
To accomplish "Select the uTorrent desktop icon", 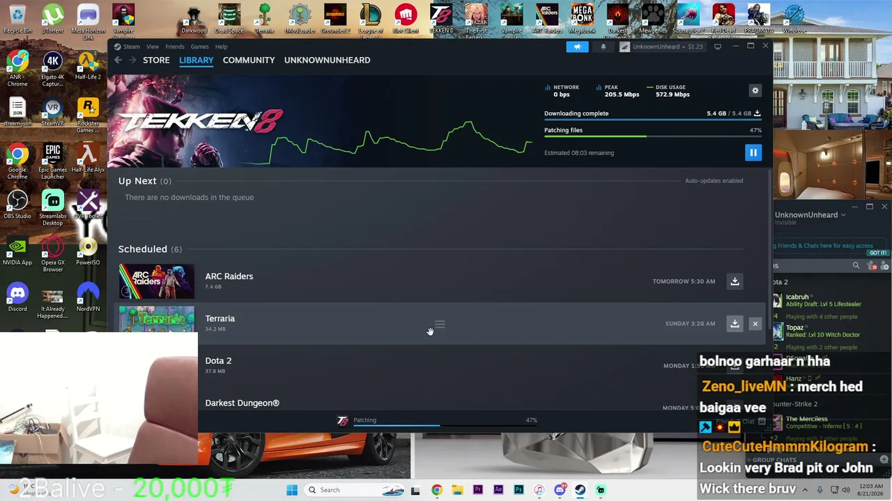I will [52, 19].
